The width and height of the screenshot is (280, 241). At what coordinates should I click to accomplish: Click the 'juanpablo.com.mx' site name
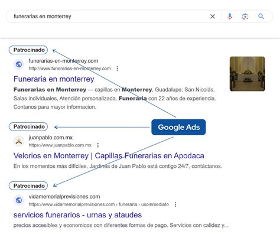click(51, 138)
